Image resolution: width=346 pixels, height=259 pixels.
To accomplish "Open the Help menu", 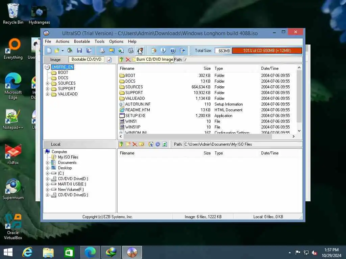I will pos(132,41).
